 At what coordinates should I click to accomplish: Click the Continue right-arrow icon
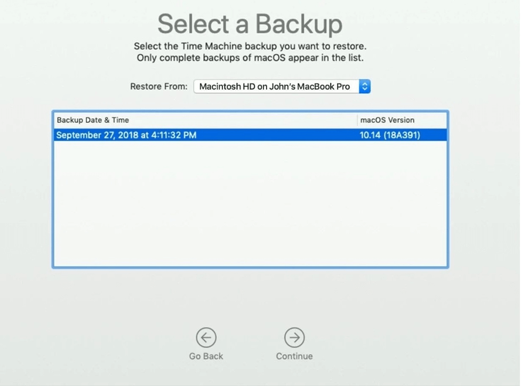point(294,337)
